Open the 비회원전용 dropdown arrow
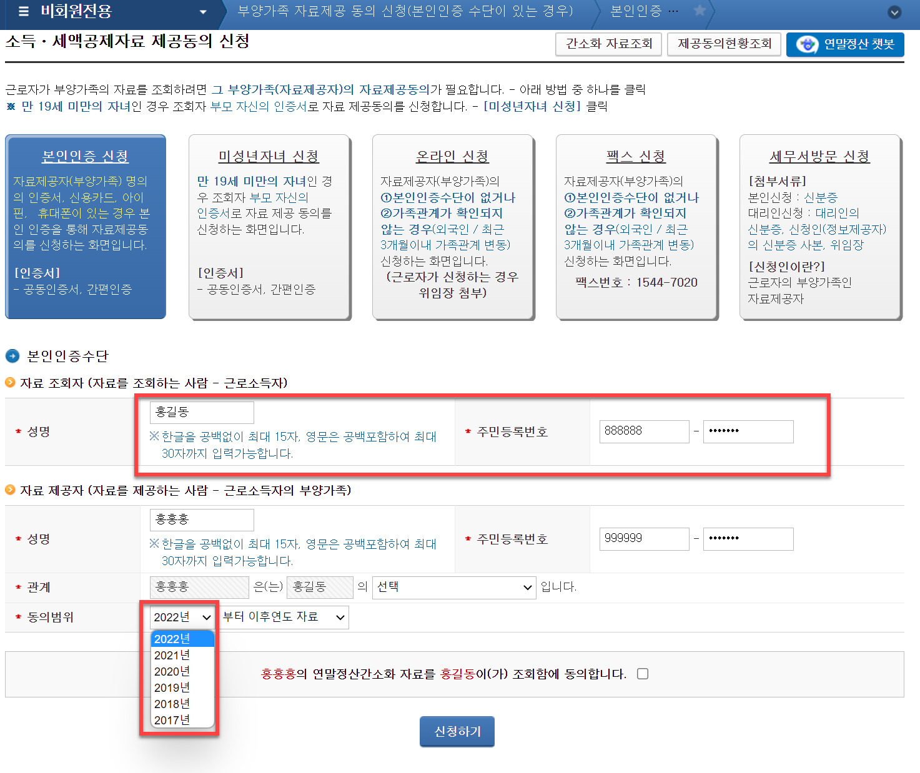This screenshot has width=920, height=773. click(203, 12)
